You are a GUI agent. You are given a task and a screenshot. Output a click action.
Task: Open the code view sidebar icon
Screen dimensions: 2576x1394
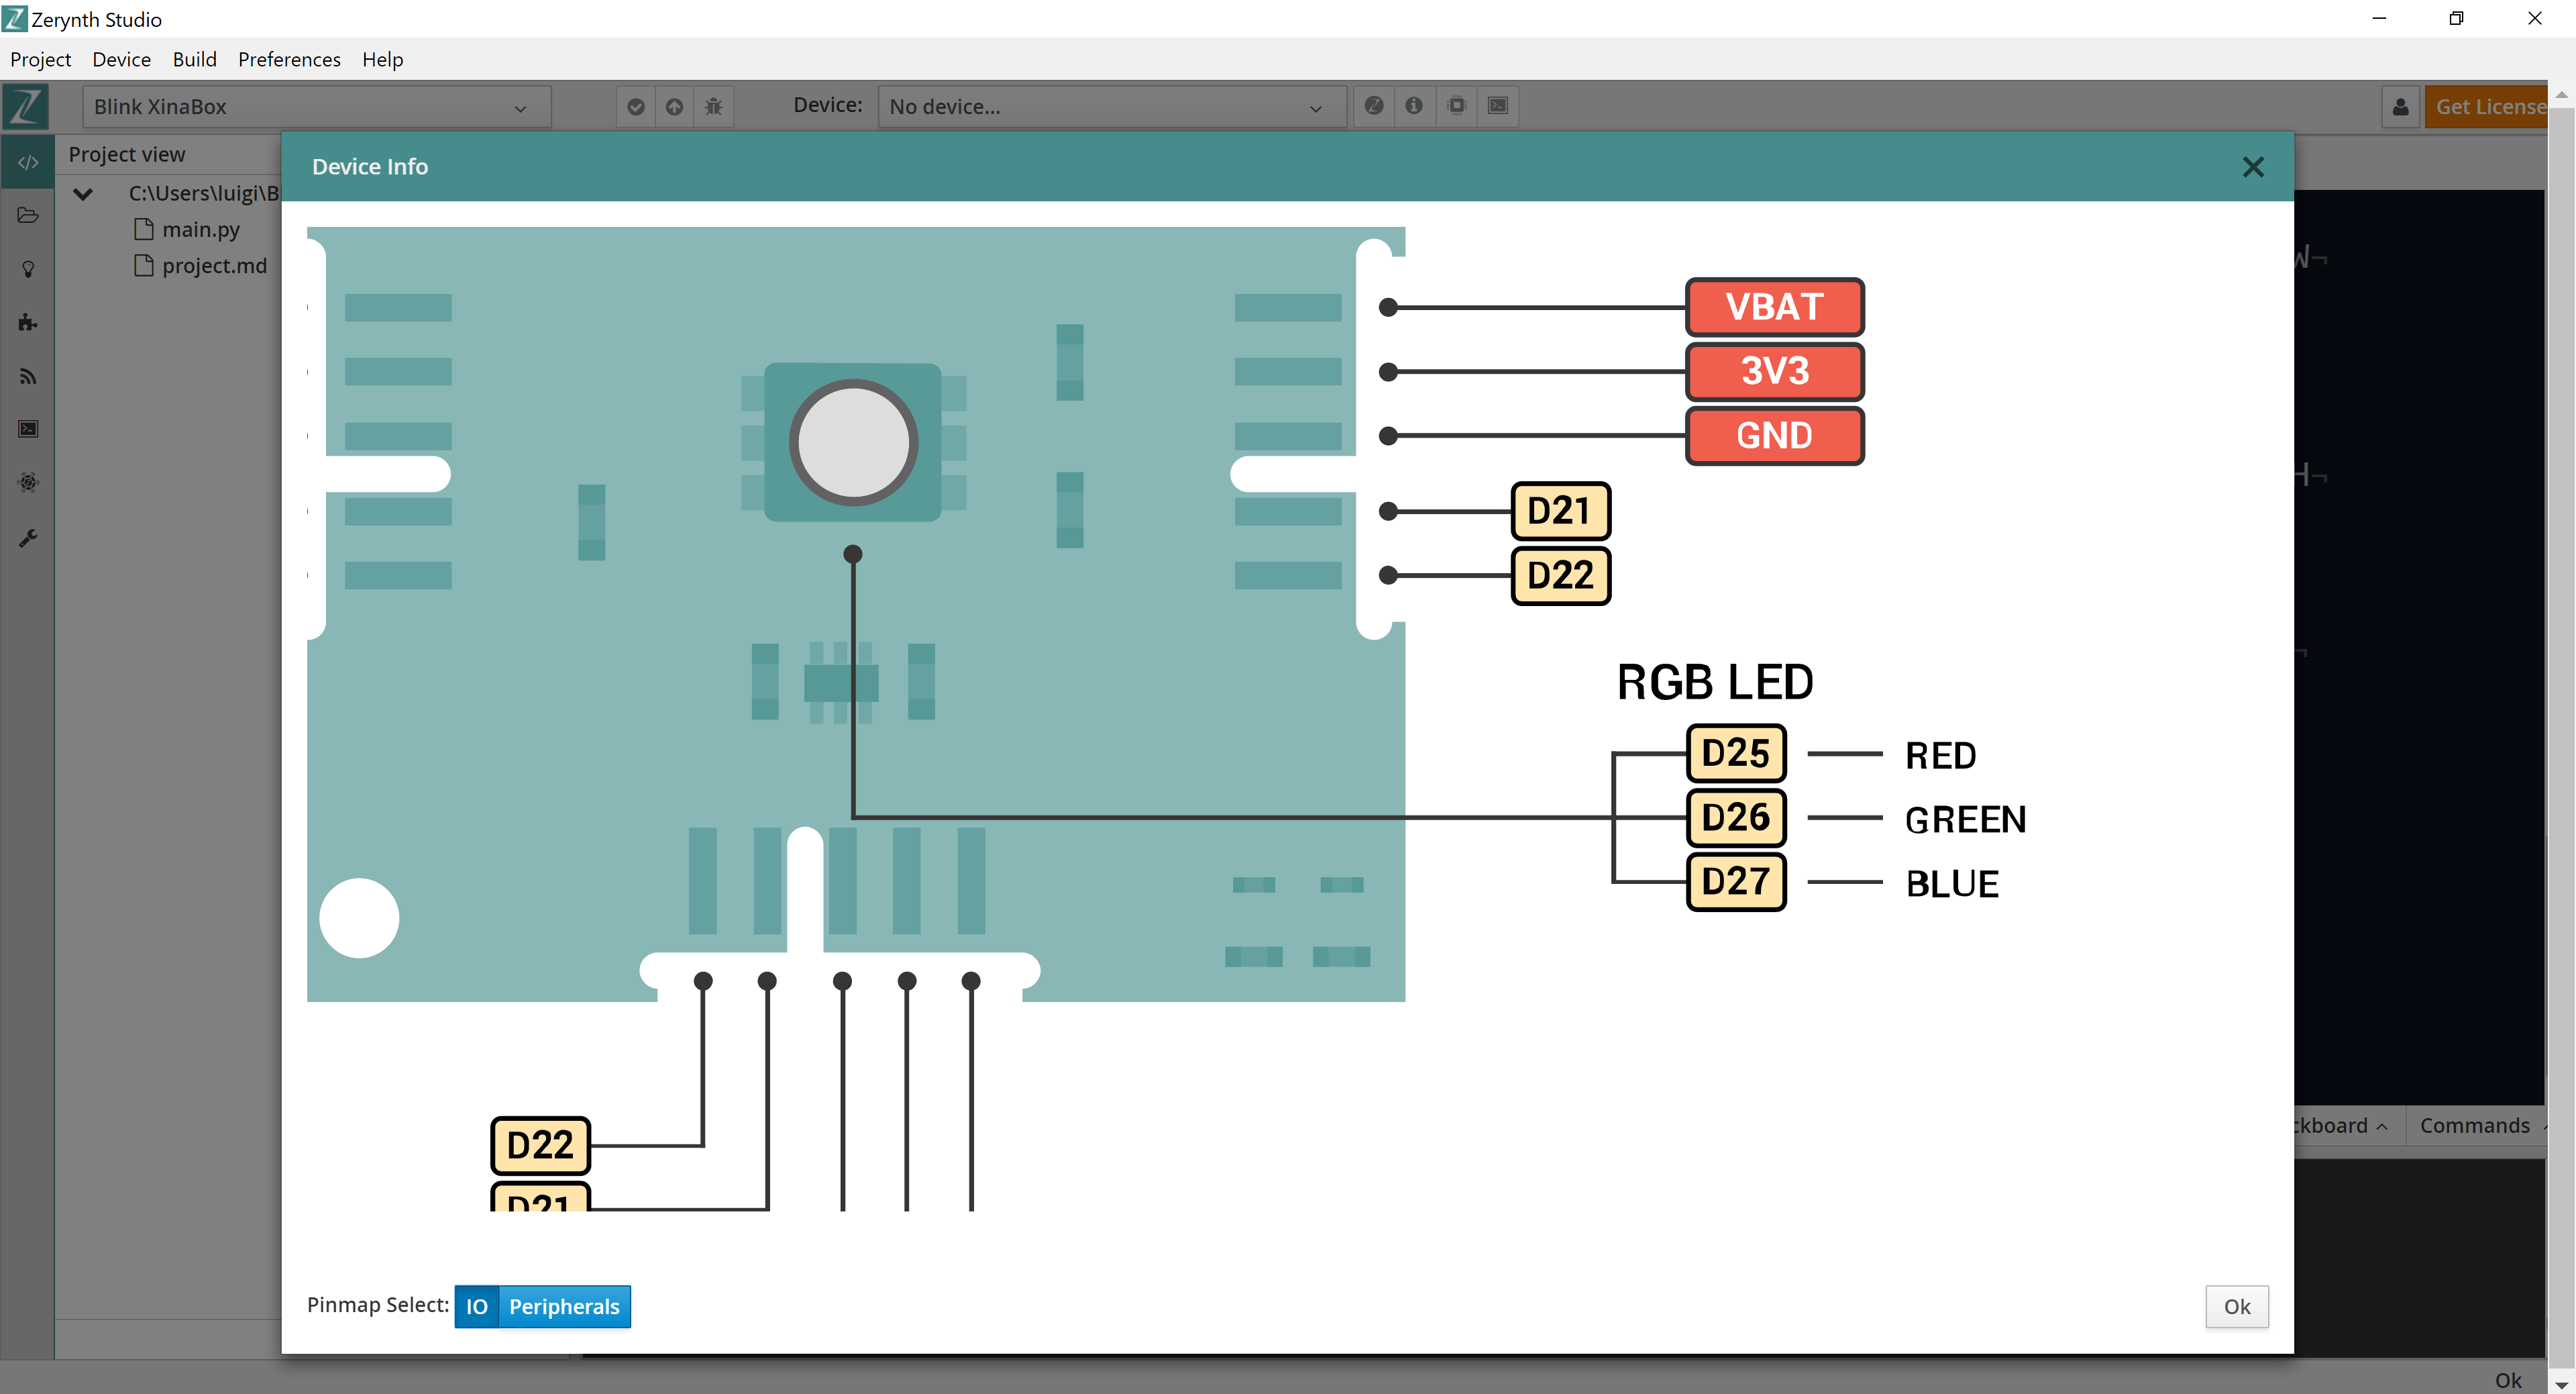[x=28, y=162]
